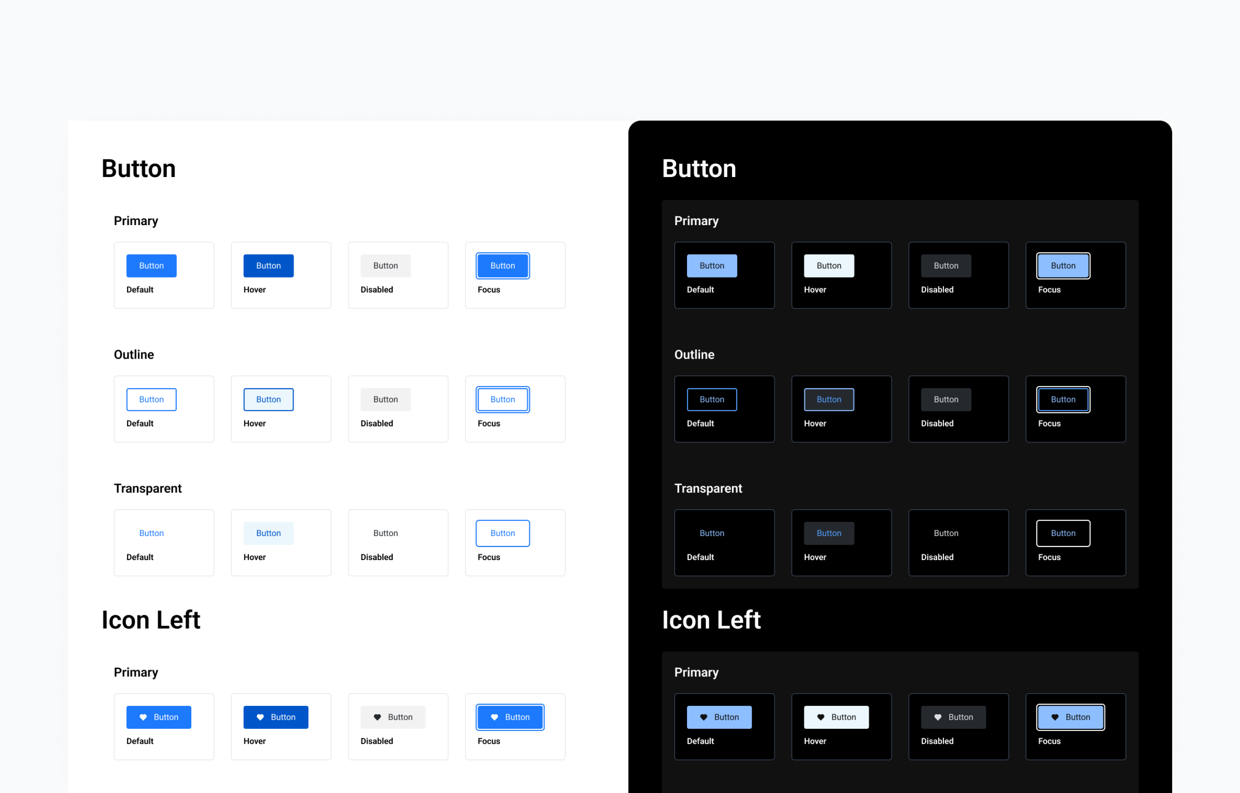
Task: Select the light Outline Focus button
Action: click(x=502, y=400)
